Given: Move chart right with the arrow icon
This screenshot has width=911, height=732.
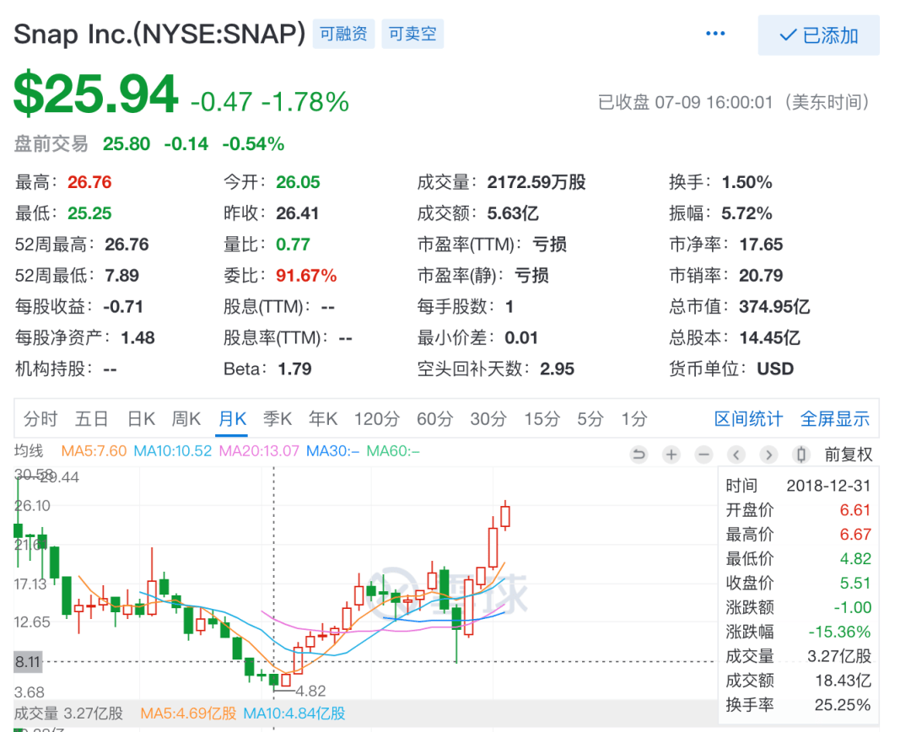Looking at the screenshot, I should click(768, 455).
